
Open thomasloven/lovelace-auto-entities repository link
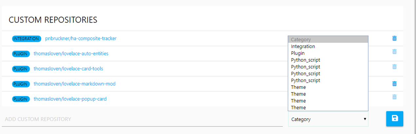tap(71, 54)
